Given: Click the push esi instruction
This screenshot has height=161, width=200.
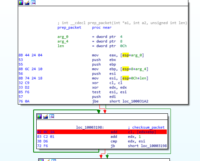Looking at the screenshot, I should coord(104,74).
